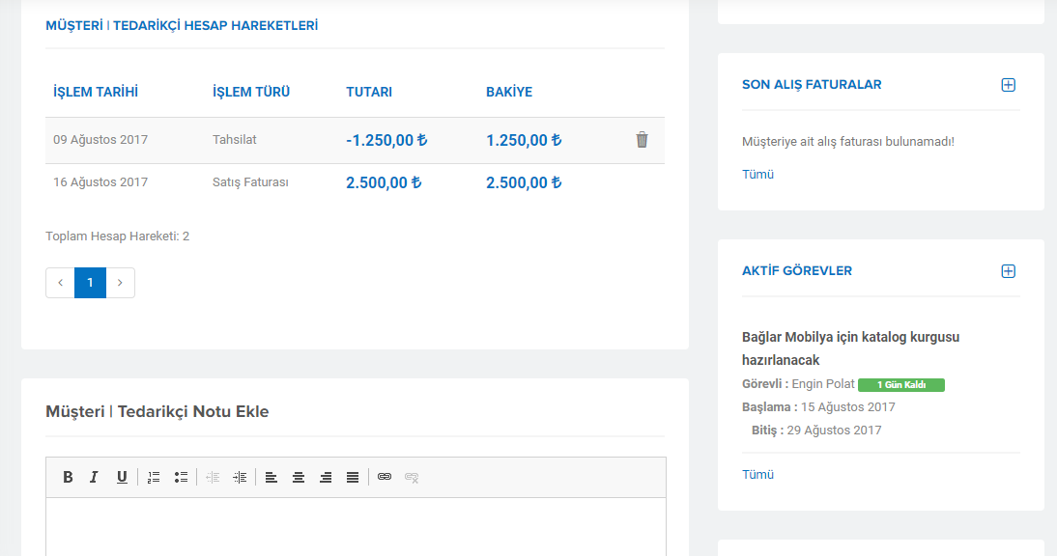The height and width of the screenshot is (556, 1057).
Task: Insert a numbered list
Action: 154,477
